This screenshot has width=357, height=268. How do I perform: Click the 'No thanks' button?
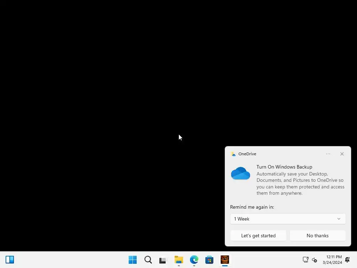[317, 236]
